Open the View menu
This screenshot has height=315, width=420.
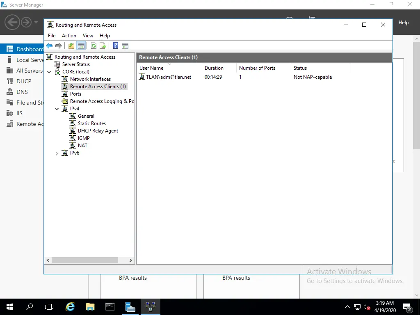pyautogui.click(x=88, y=36)
